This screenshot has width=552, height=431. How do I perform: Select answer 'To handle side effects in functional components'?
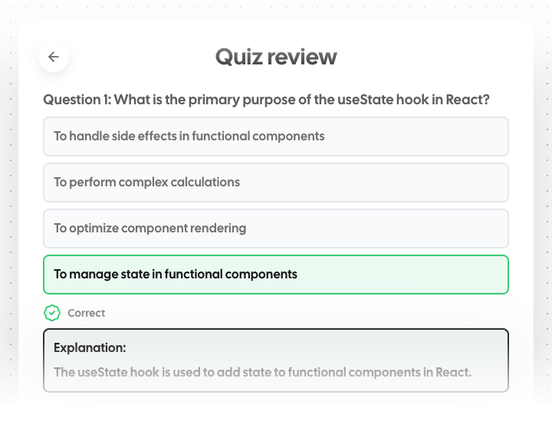(x=189, y=137)
